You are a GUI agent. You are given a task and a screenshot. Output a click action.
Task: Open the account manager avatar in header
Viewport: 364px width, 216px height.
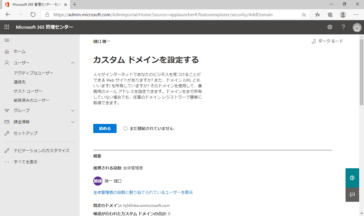pyautogui.click(x=357, y=28)
